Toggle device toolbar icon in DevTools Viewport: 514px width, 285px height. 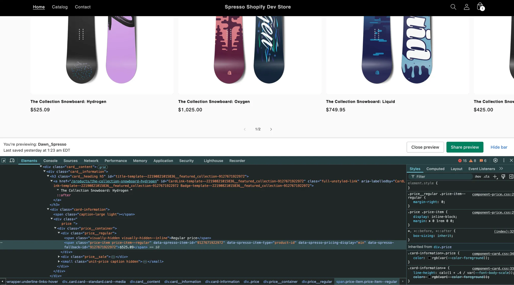click(x=12, y=161)
